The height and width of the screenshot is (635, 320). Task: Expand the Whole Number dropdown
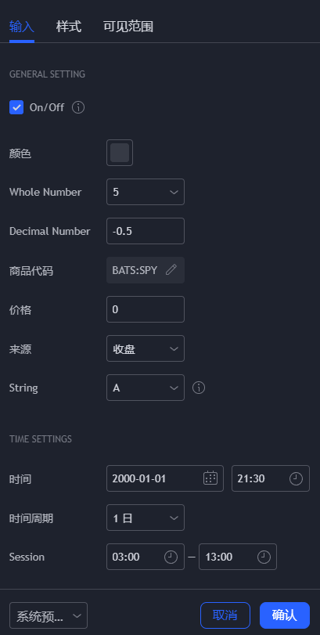(146, 192)
